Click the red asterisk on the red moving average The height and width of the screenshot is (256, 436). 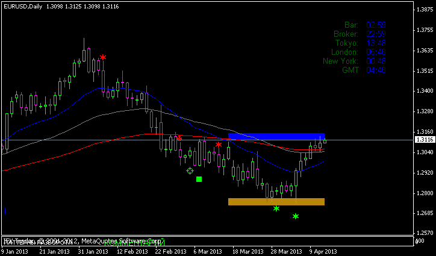[x=179, y=138]
